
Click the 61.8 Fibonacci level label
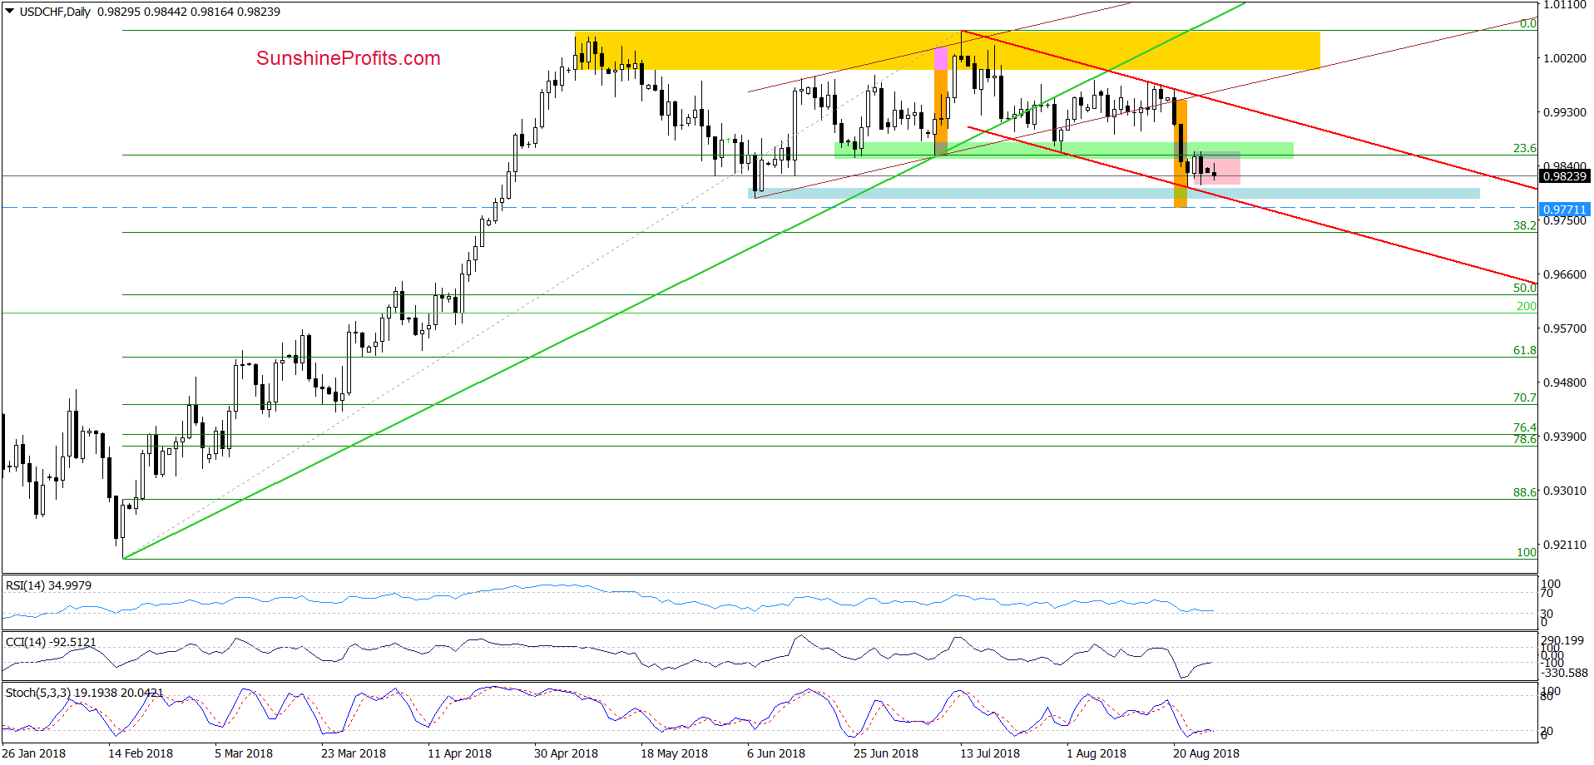click(x=1524, y=350)
